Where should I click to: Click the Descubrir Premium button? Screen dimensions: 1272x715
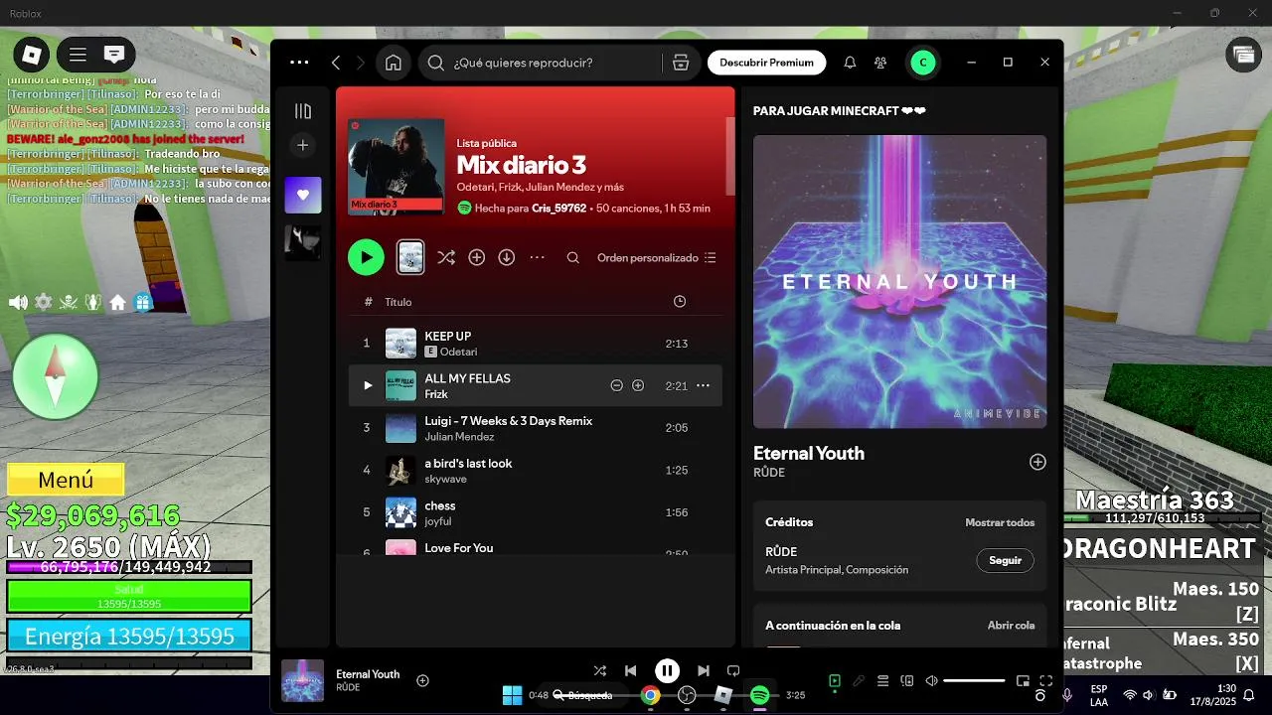point(766,63)
